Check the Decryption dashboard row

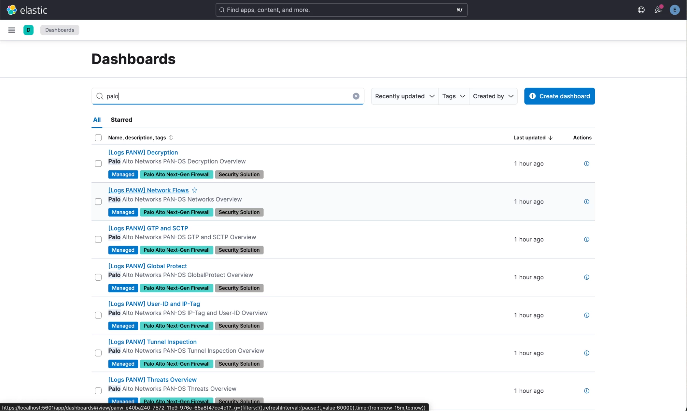coord(98,164)
